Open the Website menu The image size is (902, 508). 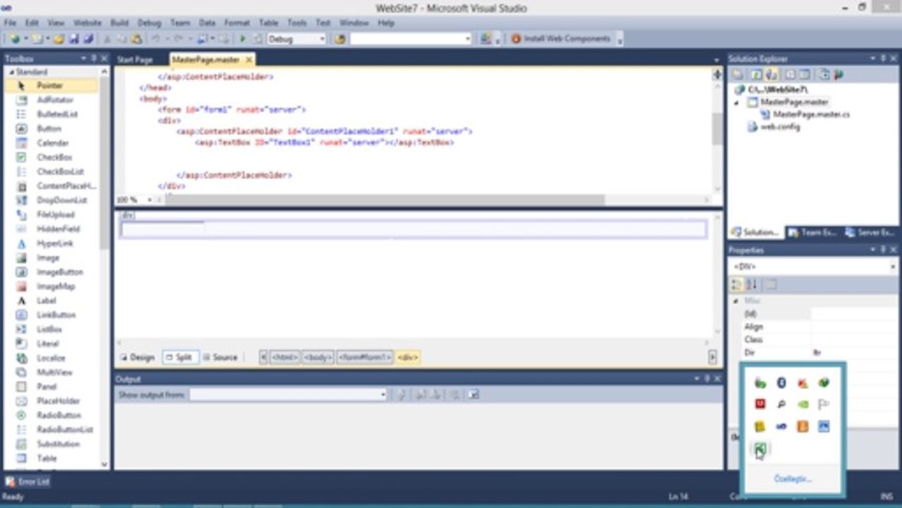87,23
